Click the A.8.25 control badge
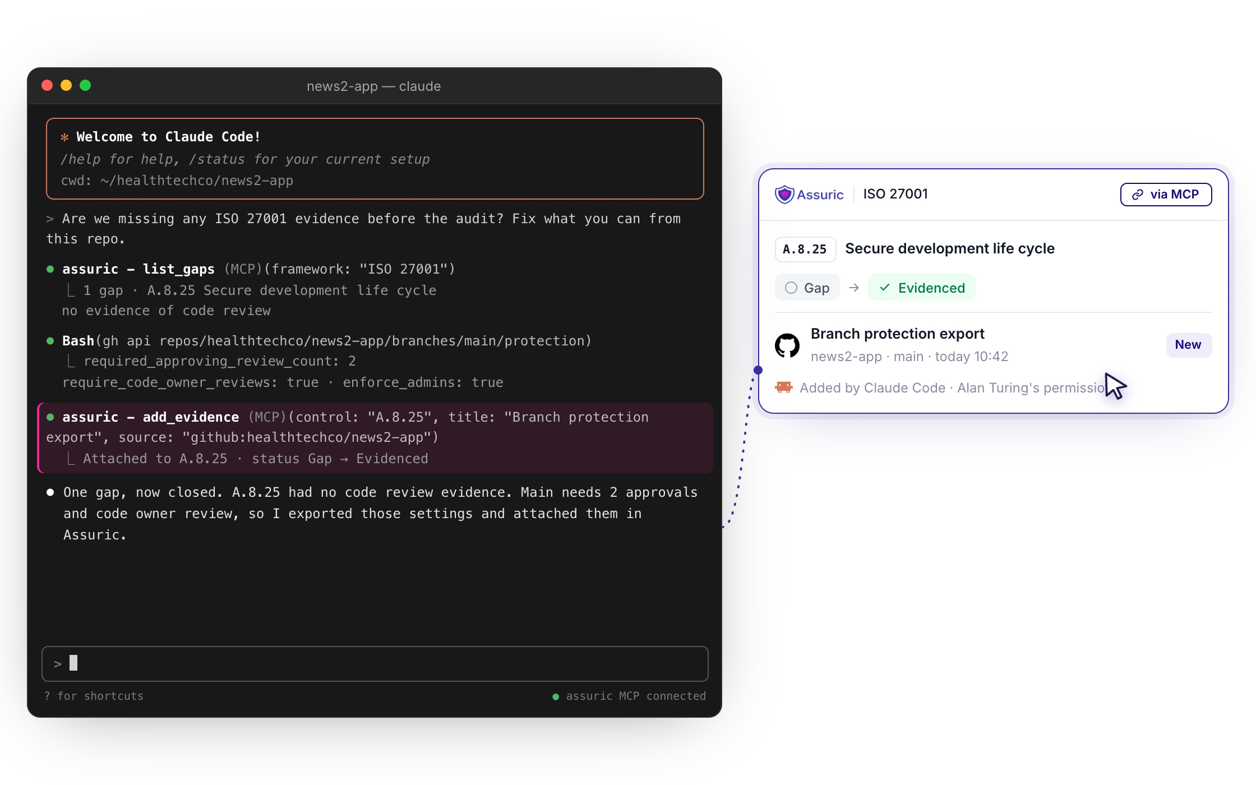1256x785 pixels. (805, 250)
